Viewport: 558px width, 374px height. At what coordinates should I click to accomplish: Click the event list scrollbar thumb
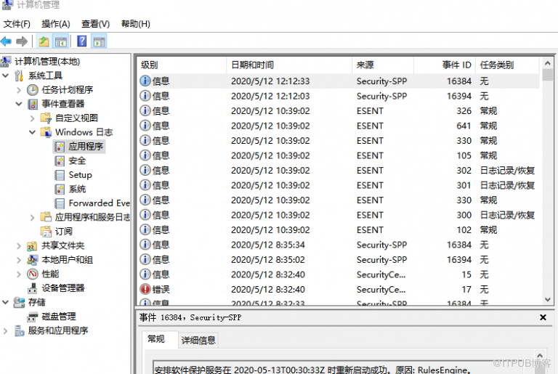(548, 75)
